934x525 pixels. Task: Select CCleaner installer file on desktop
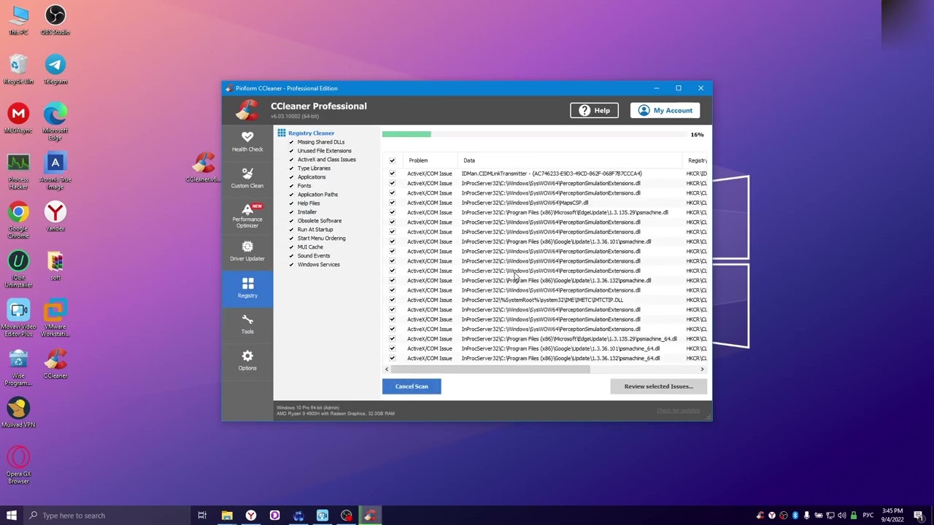click(x=204, y=168)
